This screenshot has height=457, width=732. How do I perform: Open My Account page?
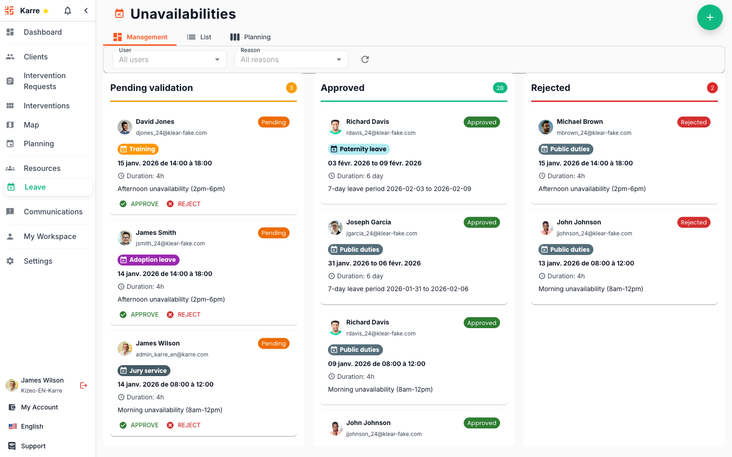click(39, 407)
